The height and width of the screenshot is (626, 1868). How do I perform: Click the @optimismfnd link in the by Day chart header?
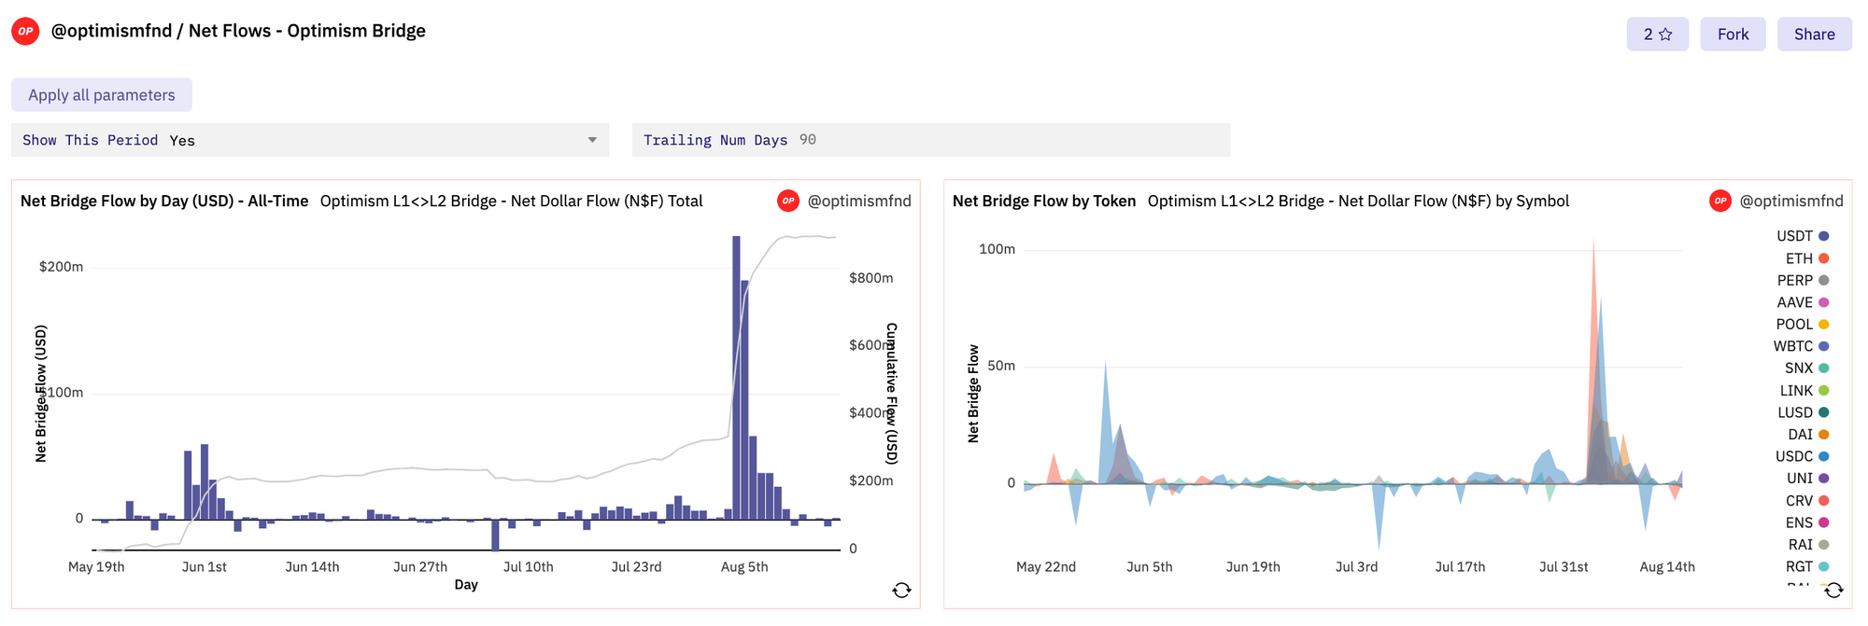[859, 201]
